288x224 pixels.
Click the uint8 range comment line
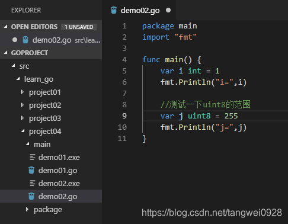(206, 104)
